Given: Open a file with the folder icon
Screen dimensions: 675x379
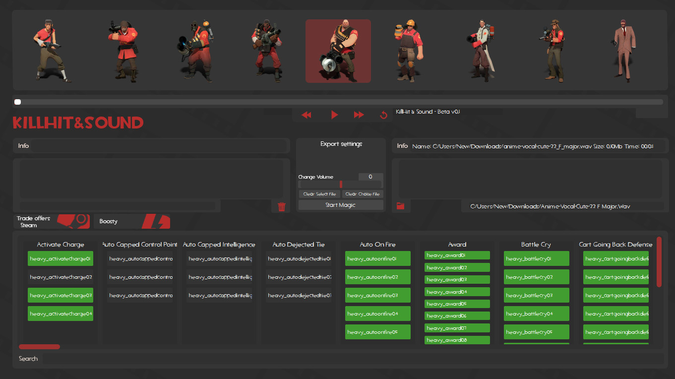Looking at the screenshot, I should [401, 205].
